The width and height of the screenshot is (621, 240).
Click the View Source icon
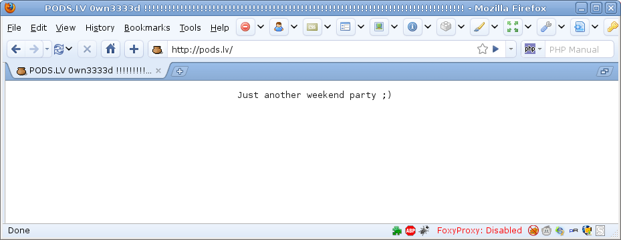pos(580,27)
